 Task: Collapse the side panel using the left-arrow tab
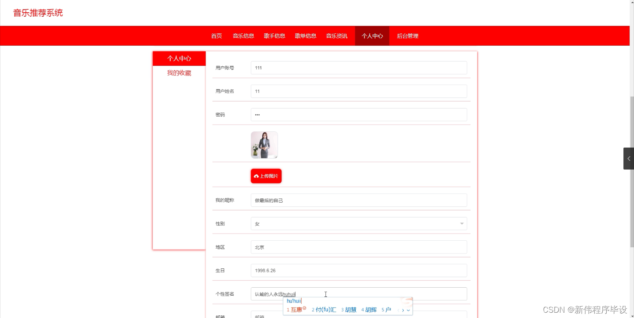point(629,158)
